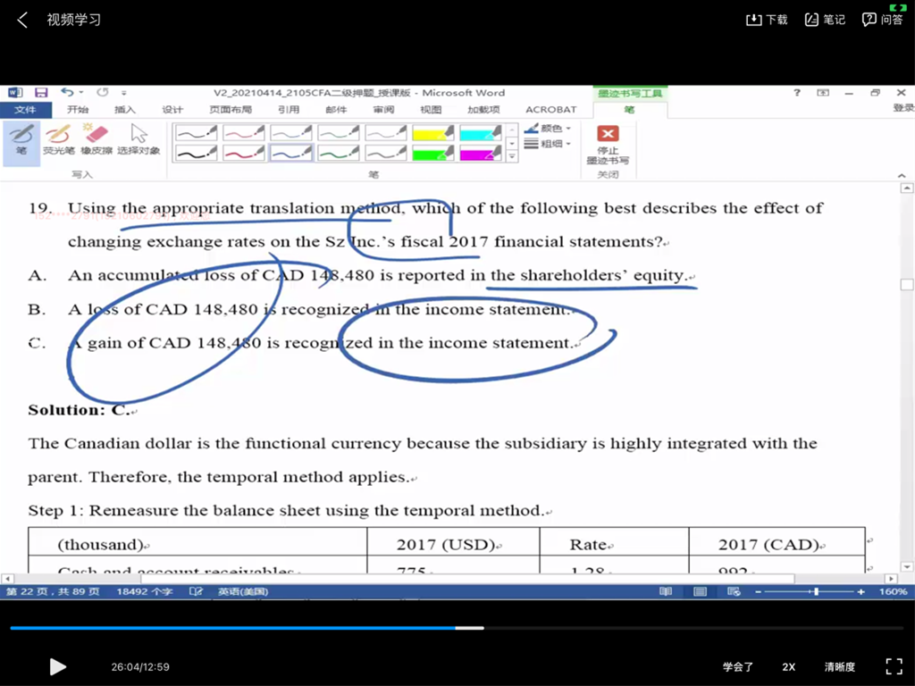Switch to the 审阅 (Review) ribbon tab

click(x=383, y=110)
